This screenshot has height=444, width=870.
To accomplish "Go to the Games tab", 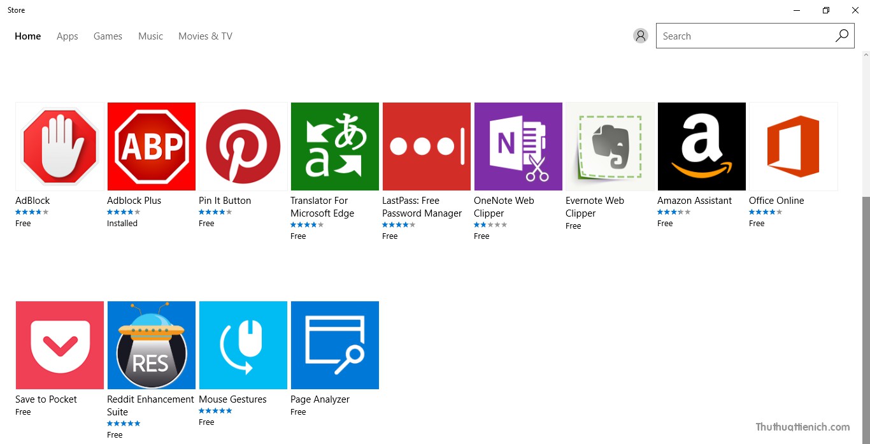I will click(x=108, y=36).
